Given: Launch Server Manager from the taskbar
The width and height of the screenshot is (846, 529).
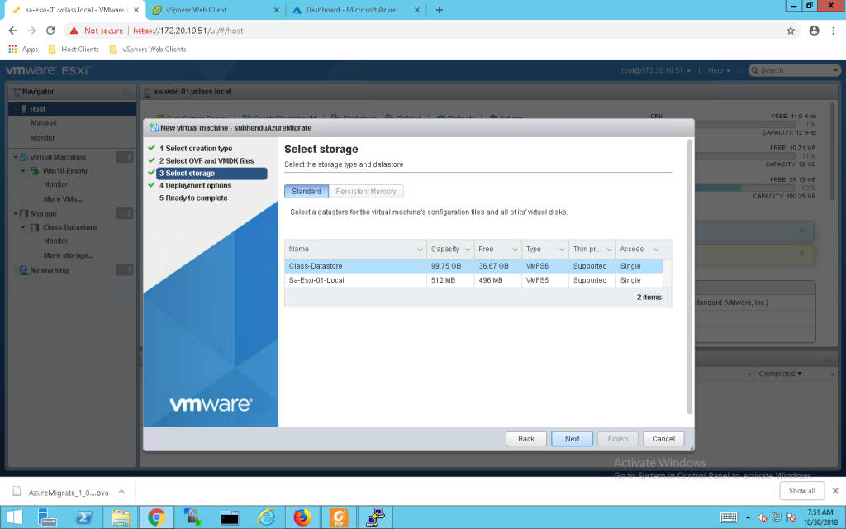Looking at the screenshot, I should pyautogui.click(x=47, y=517).
